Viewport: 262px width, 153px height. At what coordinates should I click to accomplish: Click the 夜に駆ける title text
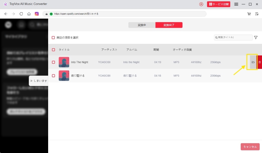click(78, 76)
